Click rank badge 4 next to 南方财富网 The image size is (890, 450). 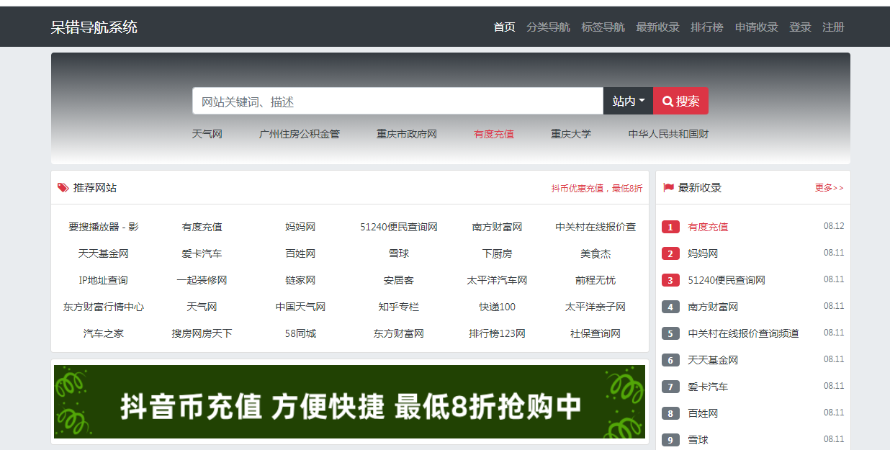click(670, 307)
